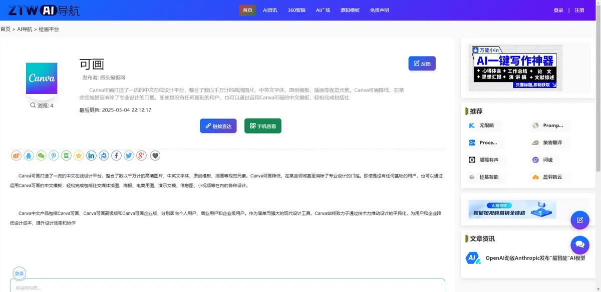601x292 pixels.
Task: Open the floating chat bubble icon
Action: (x=580, y=245)
